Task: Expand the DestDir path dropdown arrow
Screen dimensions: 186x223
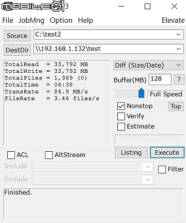Action: (179, 49)
